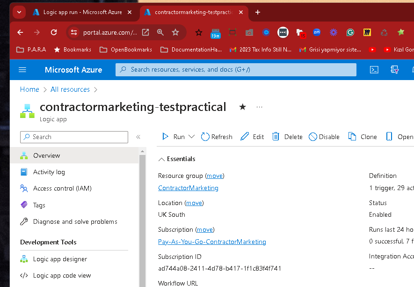Image resolution: width=414 pixels, height=287 pixels.
Task: Open the P.A.R.A bookmarks folder
Action: [x=31, y=50]
